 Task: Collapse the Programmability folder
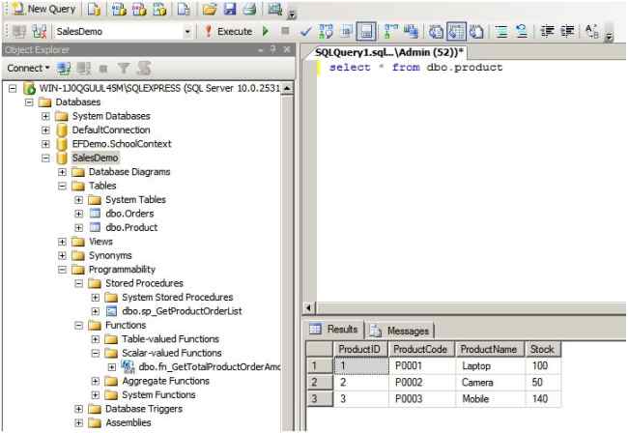(x=62, y=270)
